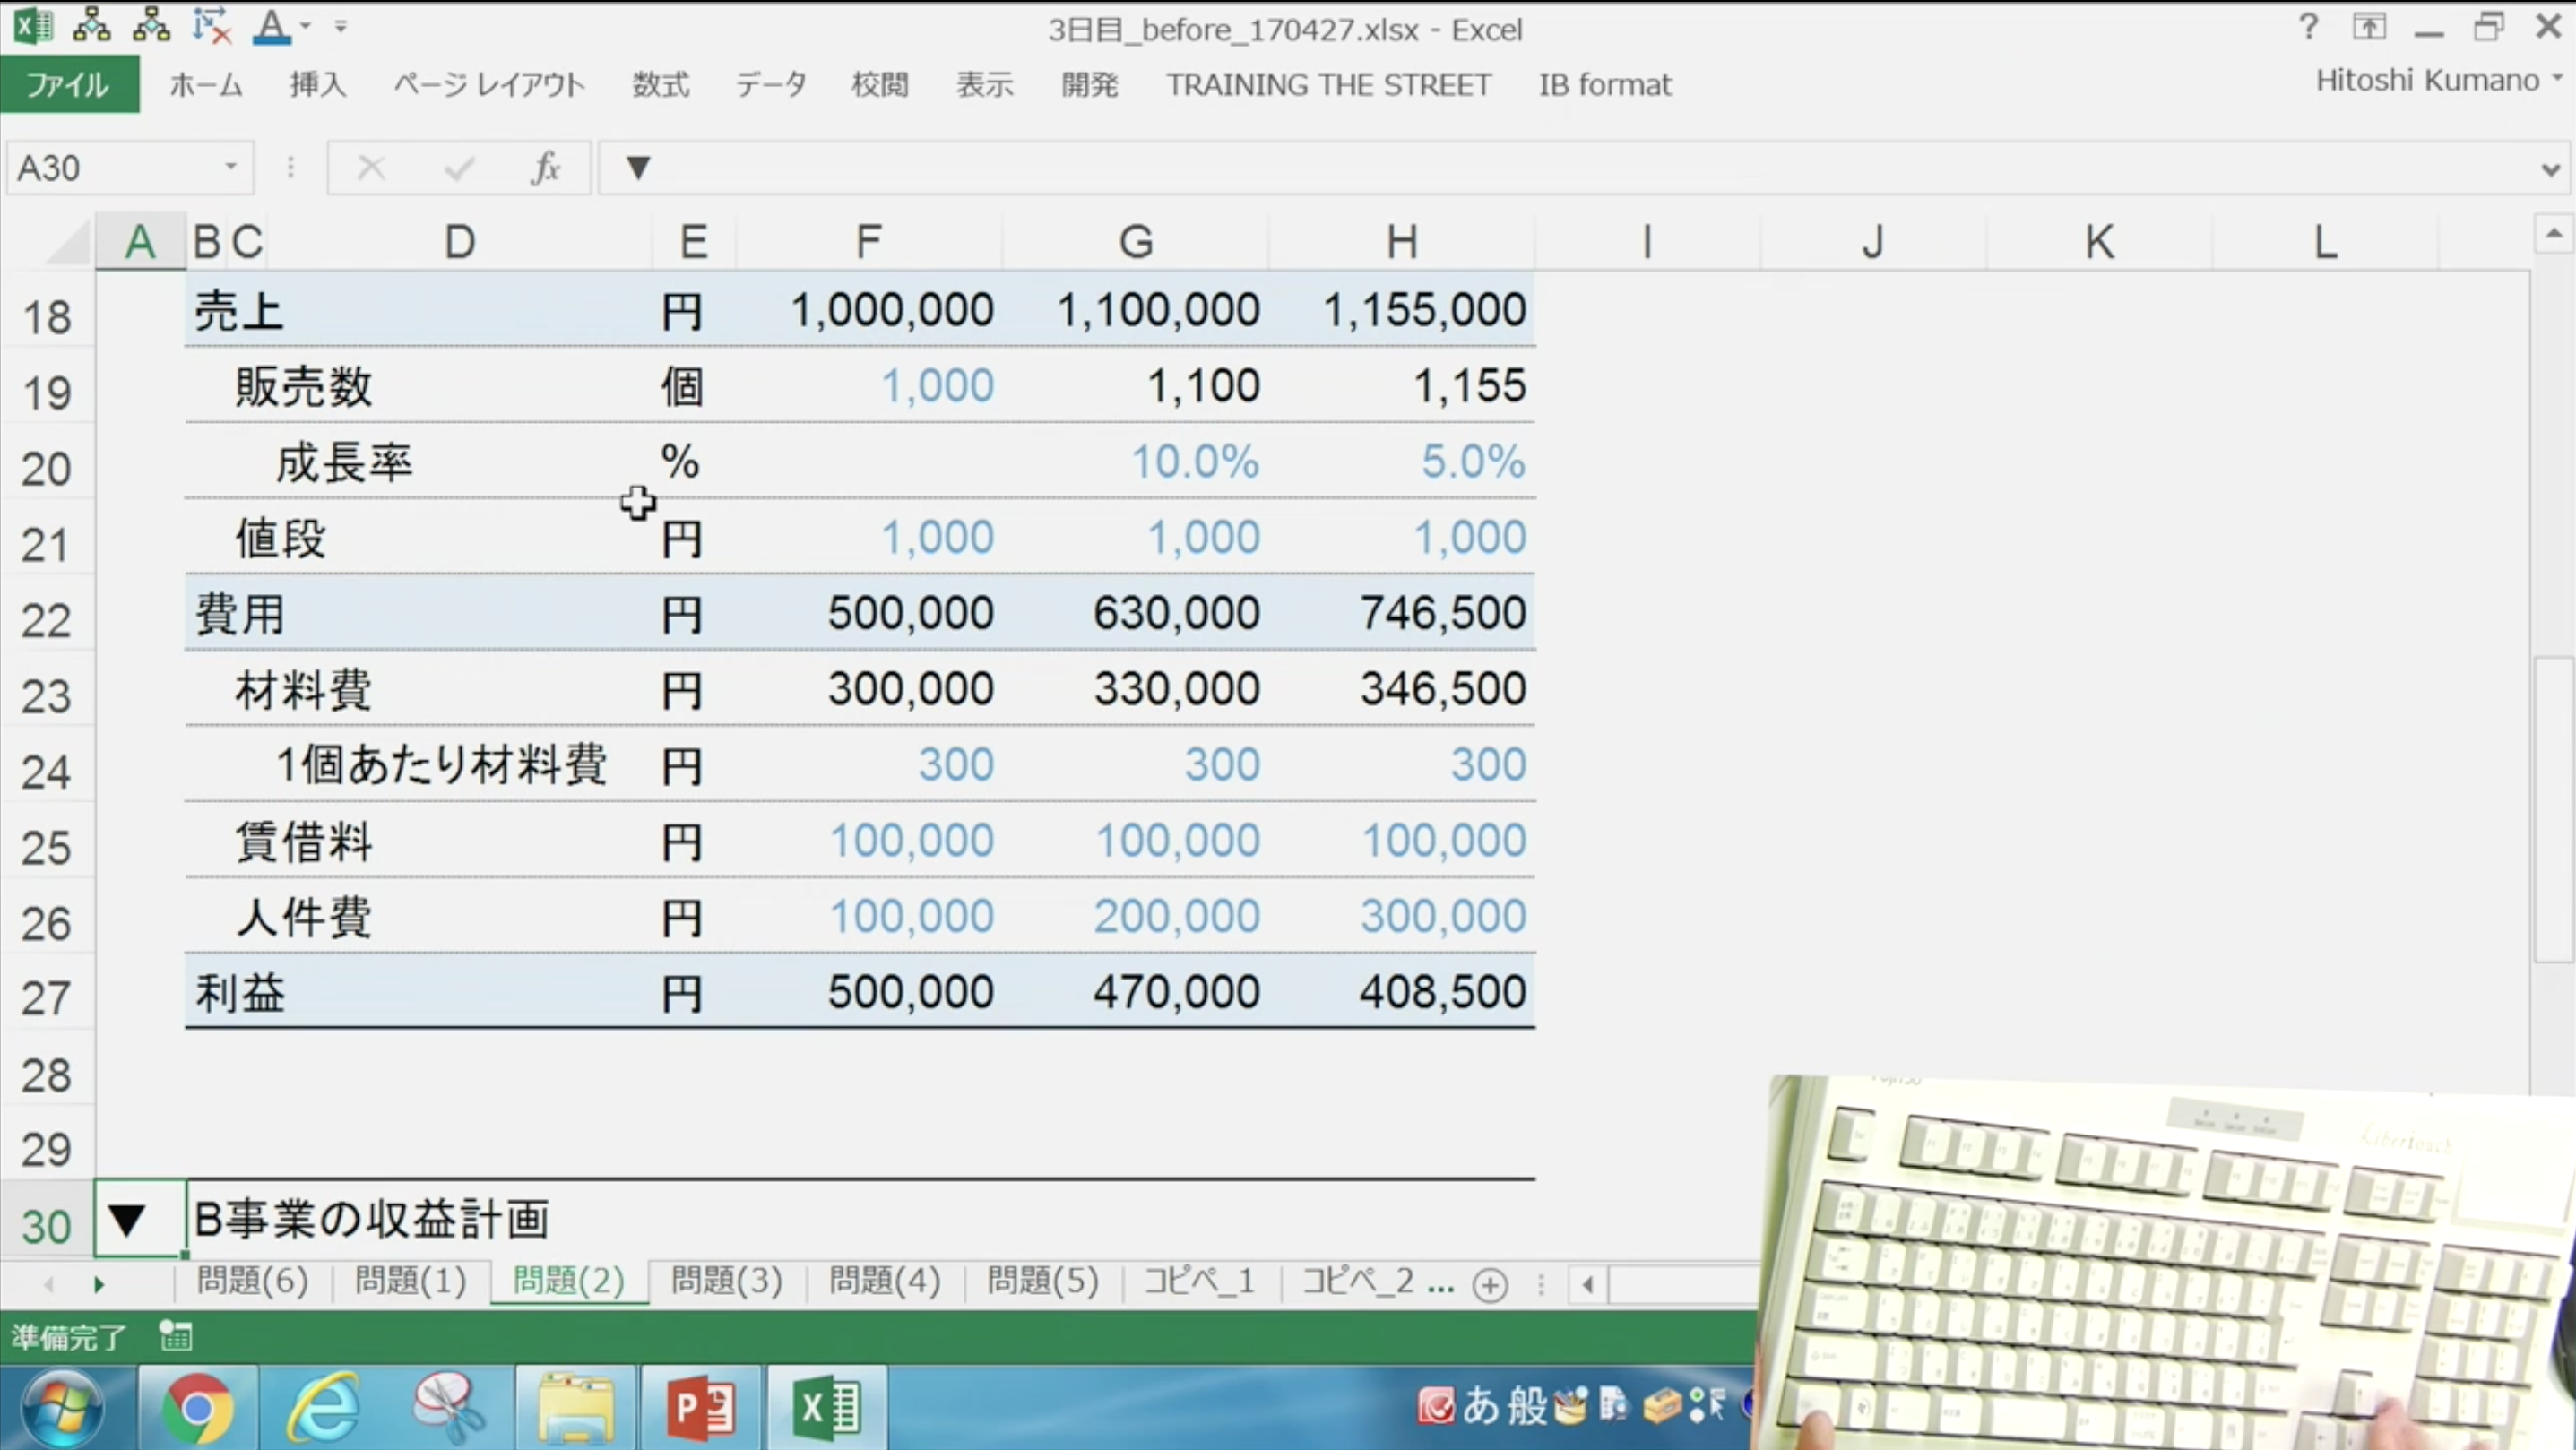Select 利益 value 408,500
Image resolution: width=2576 pixels, height=1450 pixels.
point(1402,992)
